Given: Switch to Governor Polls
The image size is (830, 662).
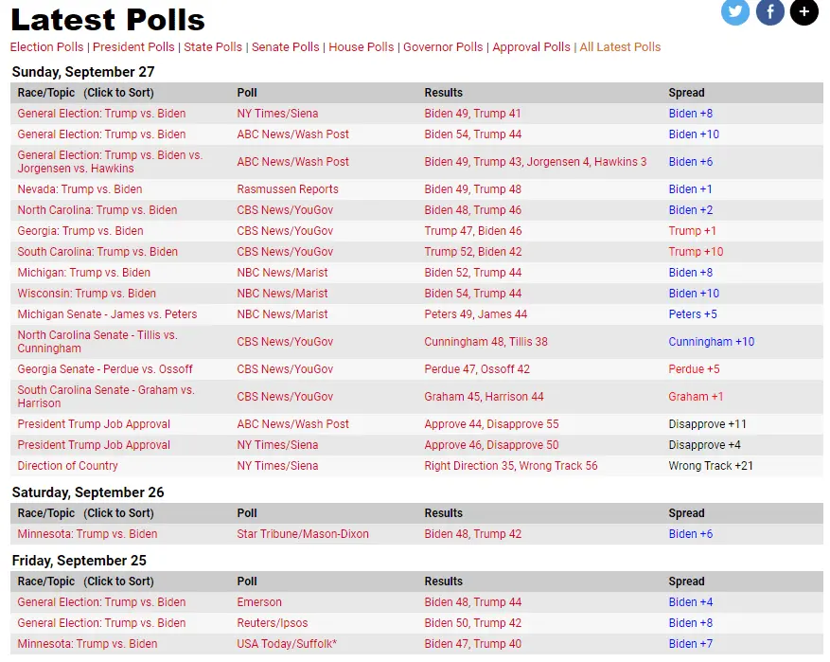Looking at the screenshot, I should [x=443, y=47].
